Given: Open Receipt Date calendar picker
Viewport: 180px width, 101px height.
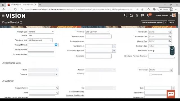Looking at the screenshot, I should (x=170, y=32).
